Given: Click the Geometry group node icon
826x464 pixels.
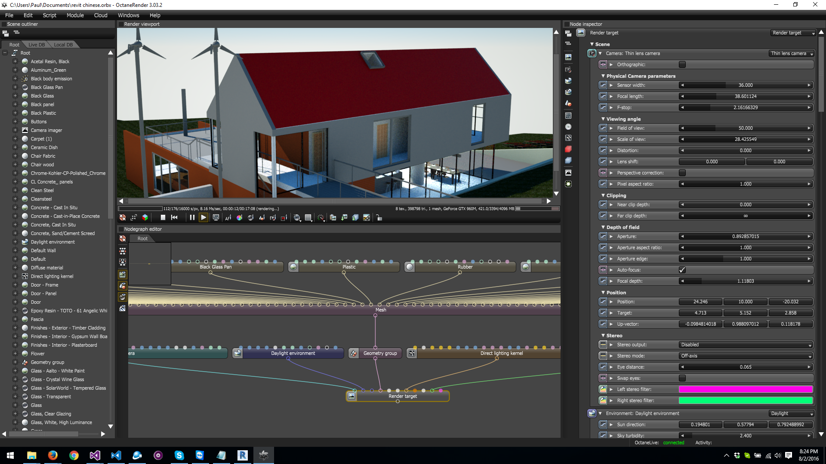Looking at the screenshot, I should click(354, 353).
